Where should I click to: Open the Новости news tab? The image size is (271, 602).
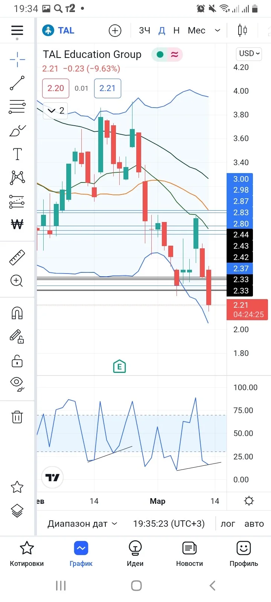click(189, 554)
